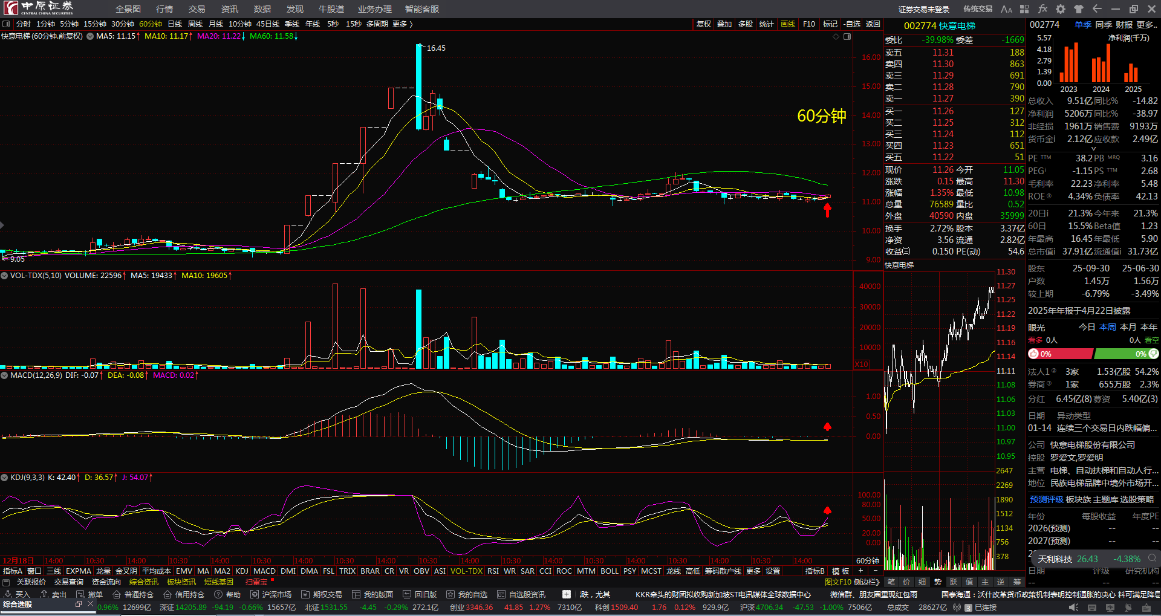This screenshot has height=616, width=1161.
Task: Open the 交易 menu
Action: pos(197,9)
